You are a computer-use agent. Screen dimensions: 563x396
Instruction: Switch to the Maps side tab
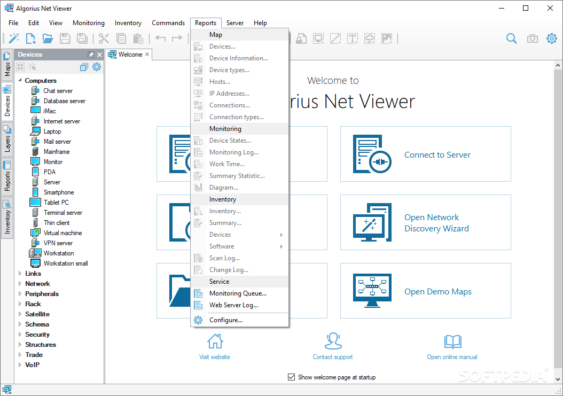[x=7, y=64]
